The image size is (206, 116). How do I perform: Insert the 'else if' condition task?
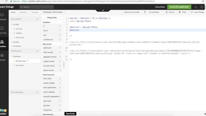tap(52, 31)
